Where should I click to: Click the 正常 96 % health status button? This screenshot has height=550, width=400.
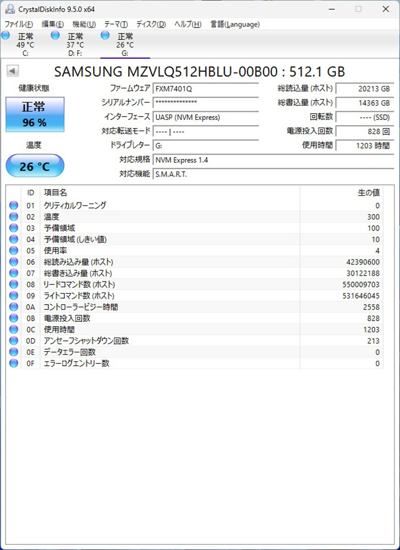(x=35, y=114)
